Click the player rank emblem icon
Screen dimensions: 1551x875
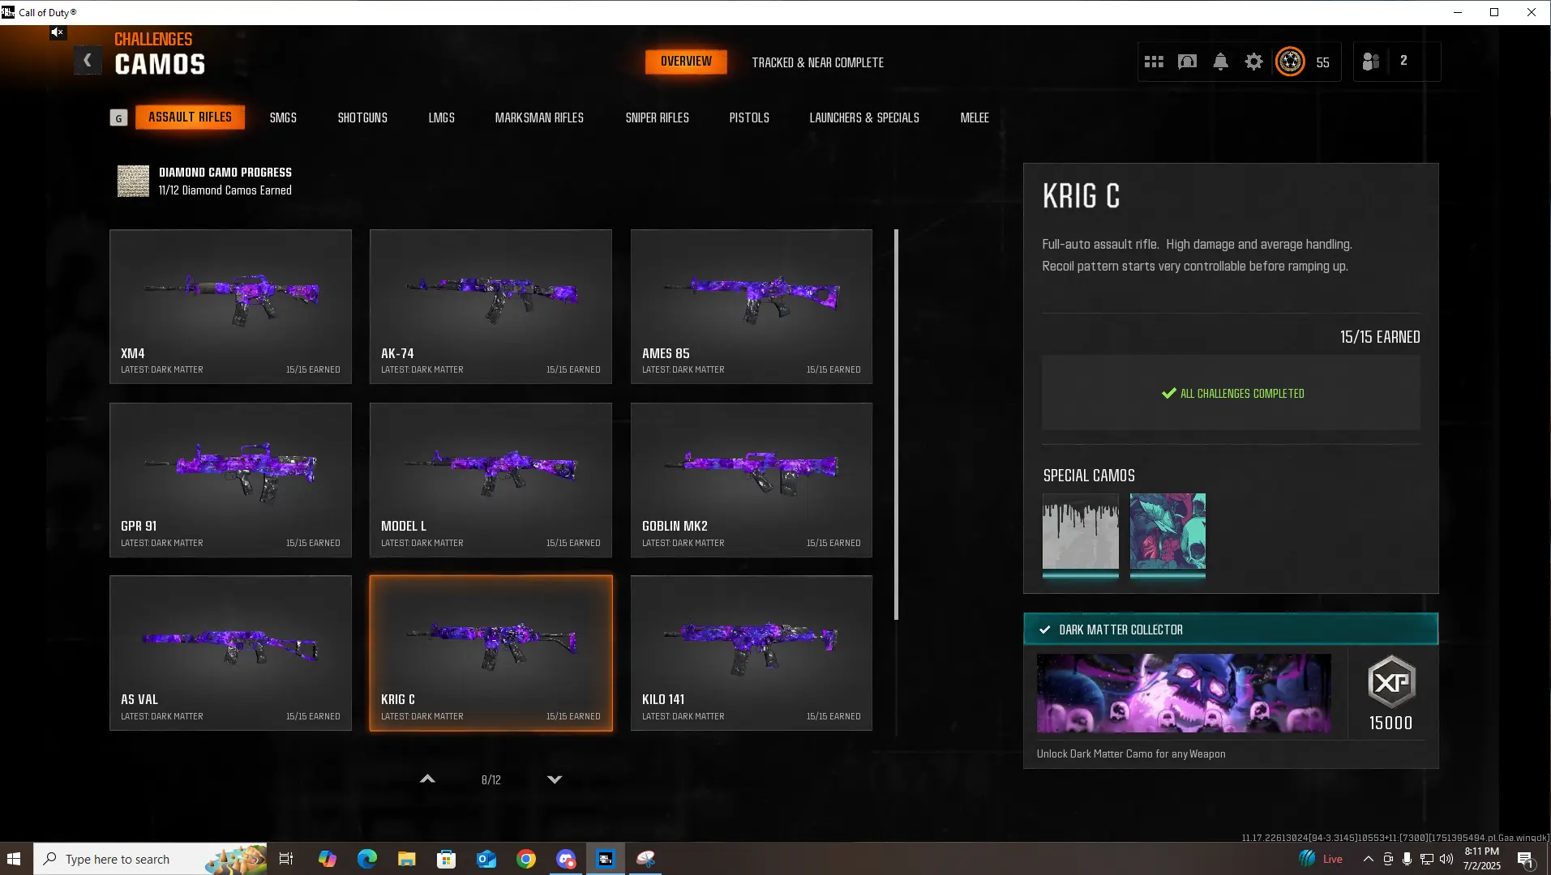1290,62
